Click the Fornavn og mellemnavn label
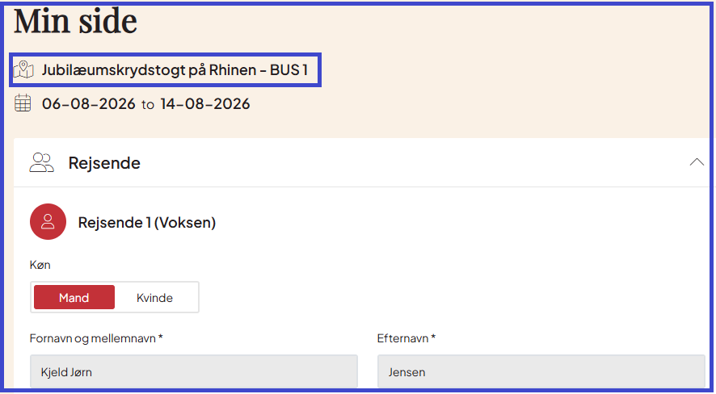 (93, 338)
